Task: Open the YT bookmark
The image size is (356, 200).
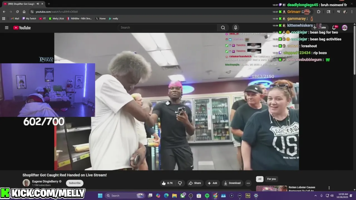Action: coord(43,19)
